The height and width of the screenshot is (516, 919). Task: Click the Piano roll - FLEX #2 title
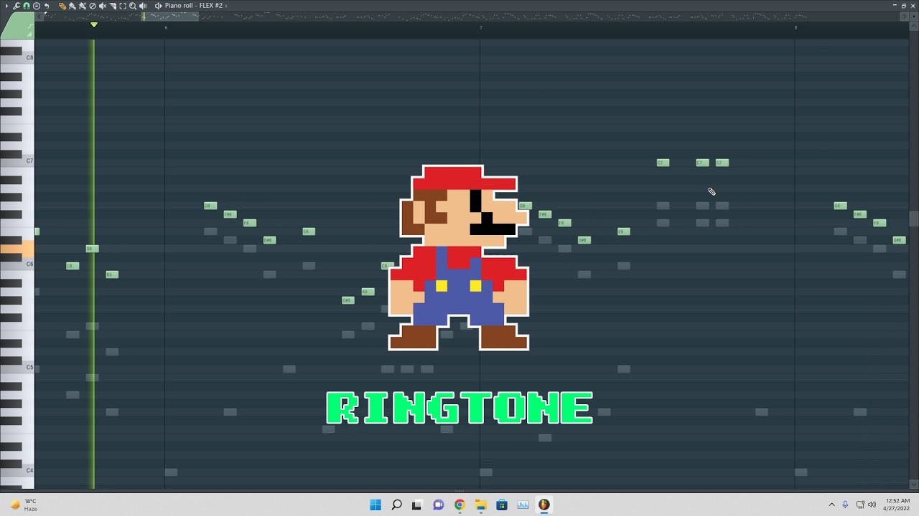point(194,6)
